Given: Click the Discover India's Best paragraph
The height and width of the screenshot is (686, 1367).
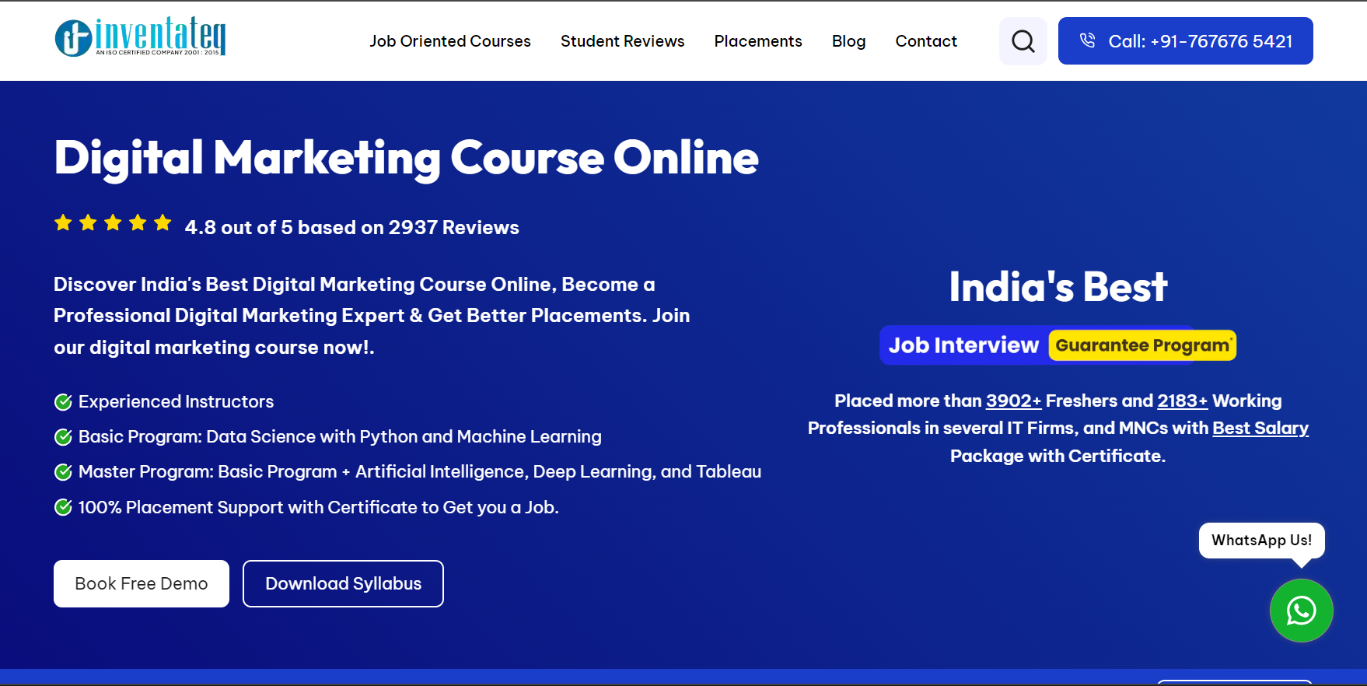Looking at the screenshot, I should pos(372,316).
